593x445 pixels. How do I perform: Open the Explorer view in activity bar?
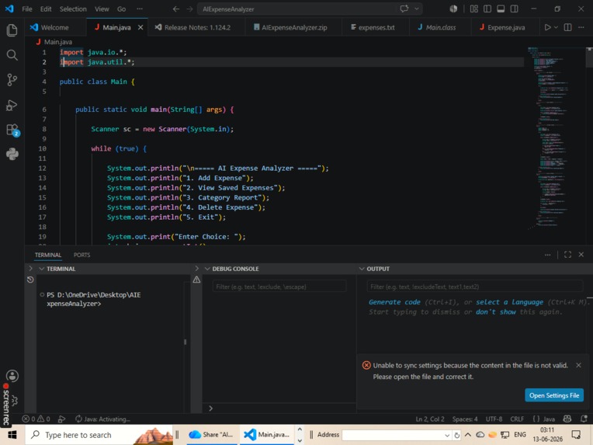tap(12, 30)
